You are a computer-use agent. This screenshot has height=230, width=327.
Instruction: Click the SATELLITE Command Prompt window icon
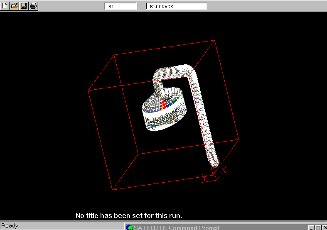(129, 228)
